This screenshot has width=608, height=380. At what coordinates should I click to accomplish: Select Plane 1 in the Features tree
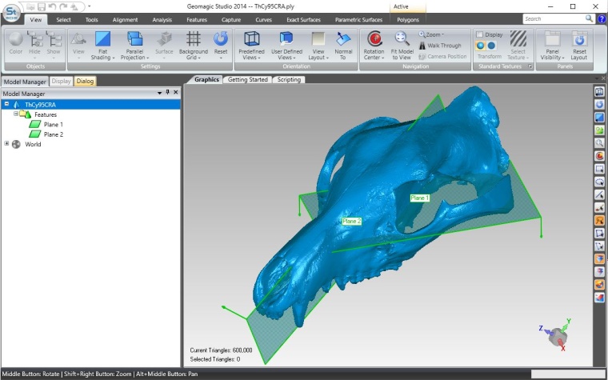[x=53, y=125]
